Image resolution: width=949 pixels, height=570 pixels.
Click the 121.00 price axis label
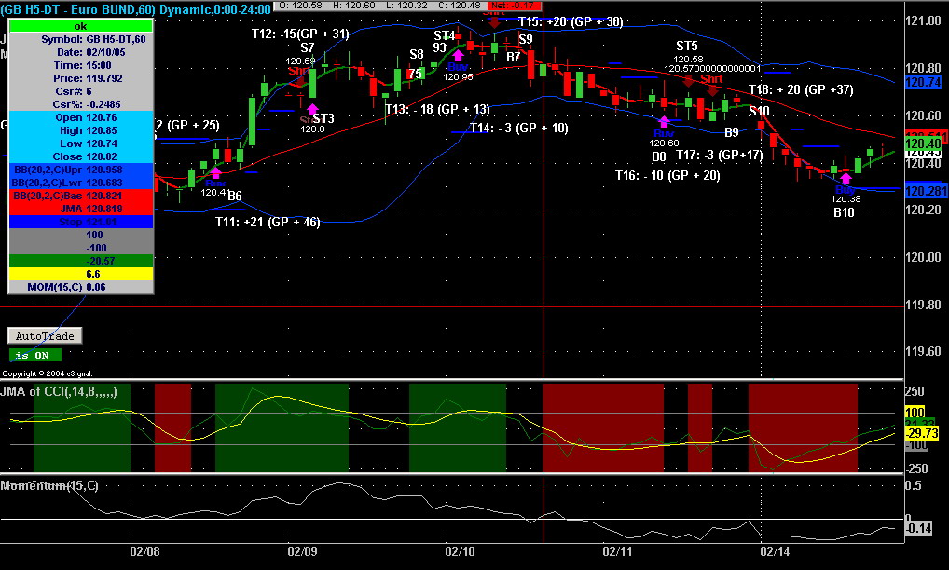[x=924, y=20]
